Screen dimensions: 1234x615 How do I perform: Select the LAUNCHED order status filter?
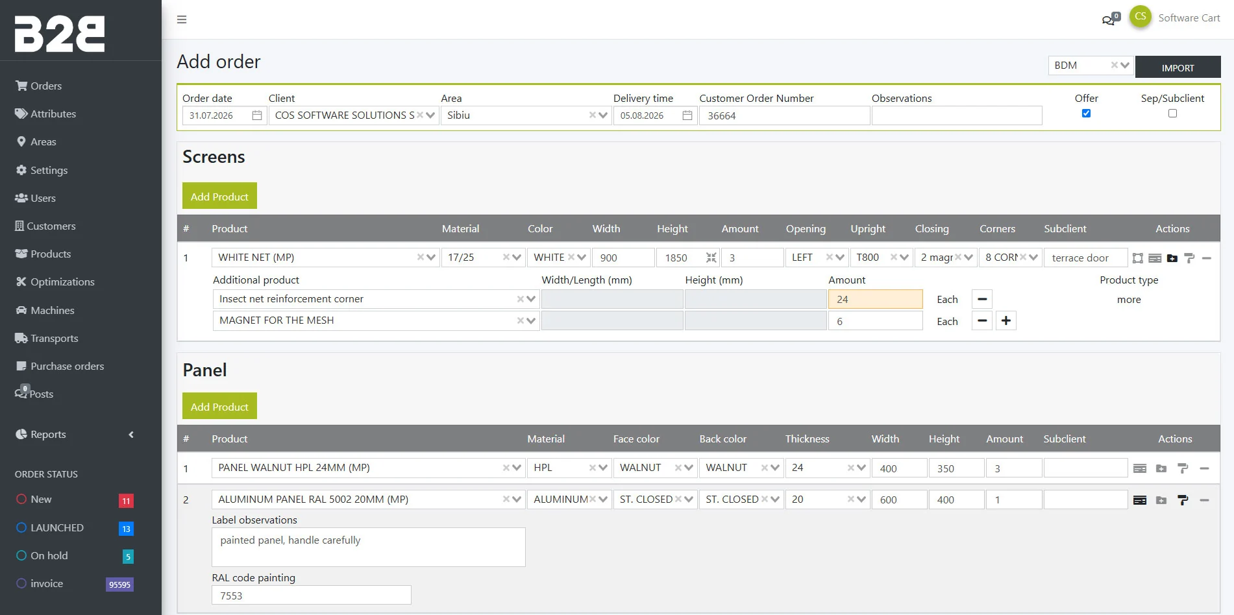click(x=57, y=527)
